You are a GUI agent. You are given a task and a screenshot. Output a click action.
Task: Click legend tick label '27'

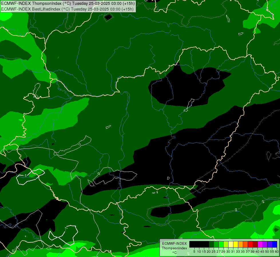219,252
